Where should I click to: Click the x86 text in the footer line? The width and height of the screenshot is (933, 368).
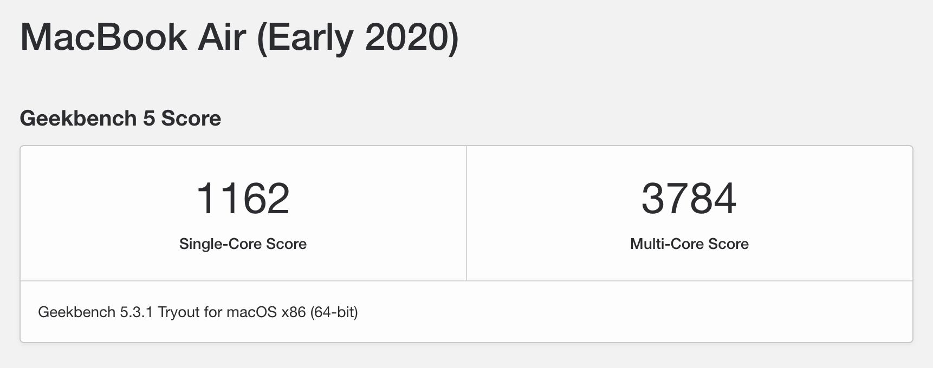[294, 312]
